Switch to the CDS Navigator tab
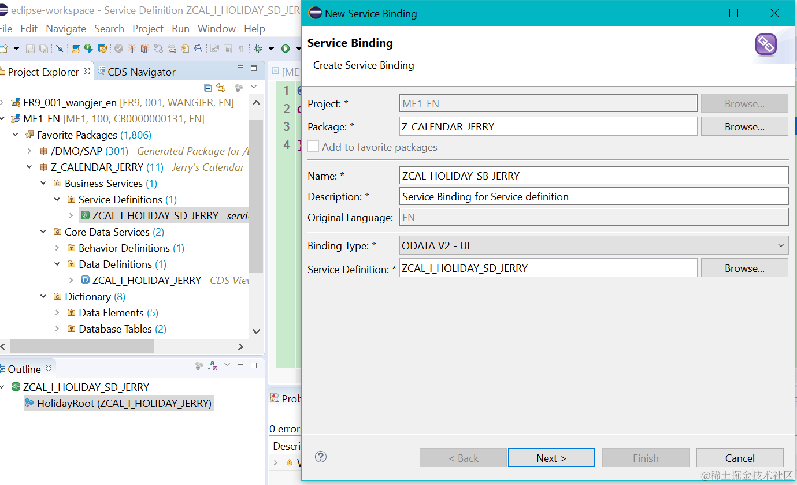Screen dimensions: 797x485 click(136, 72)
